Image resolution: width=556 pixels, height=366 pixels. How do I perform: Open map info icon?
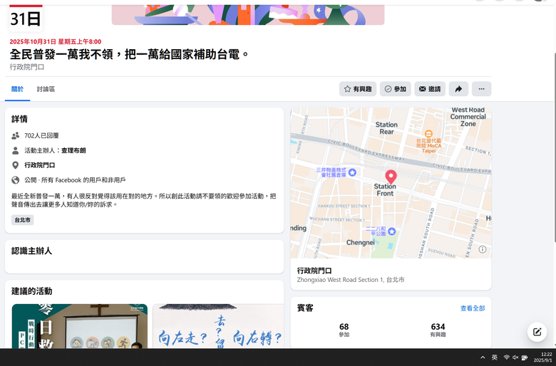click(483, 249)
